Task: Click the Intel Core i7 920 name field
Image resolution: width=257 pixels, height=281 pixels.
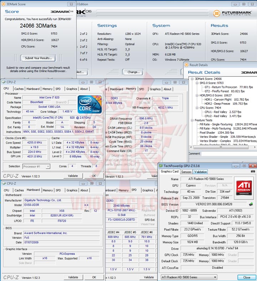Action: click(49, 97)
